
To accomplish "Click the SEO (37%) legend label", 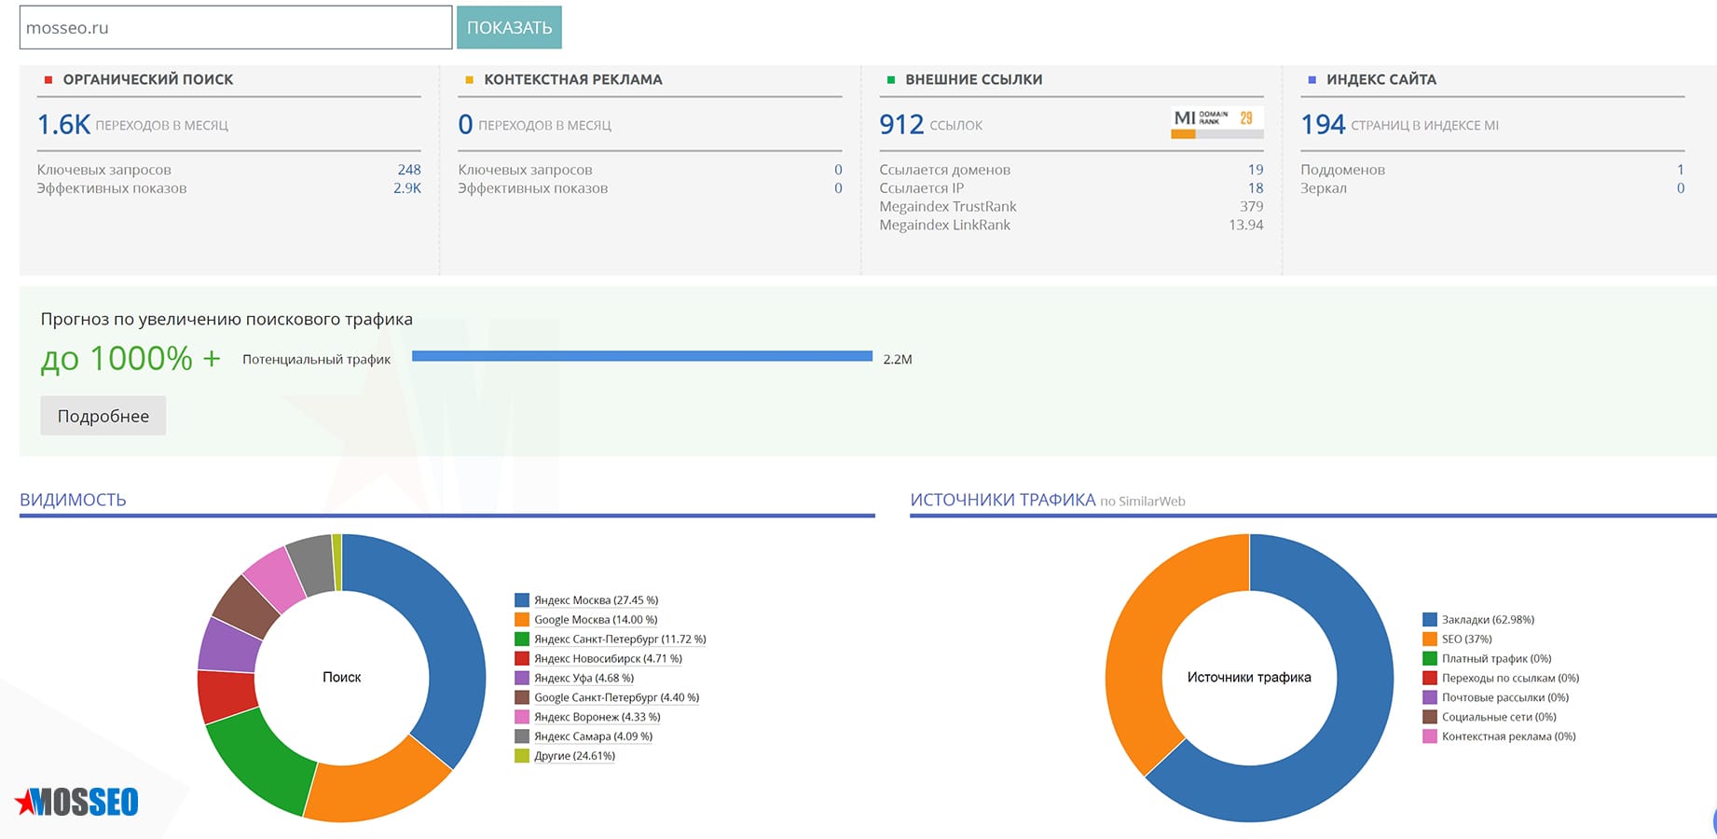I will (1467, 640).
